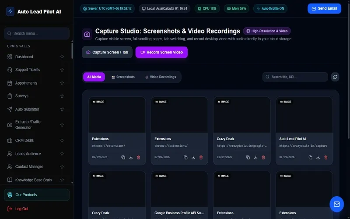Copy link of first Extensions card

(123, 157)
